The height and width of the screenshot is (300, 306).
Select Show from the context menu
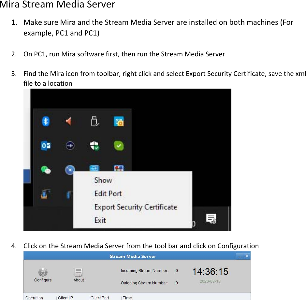pos(103,180)
